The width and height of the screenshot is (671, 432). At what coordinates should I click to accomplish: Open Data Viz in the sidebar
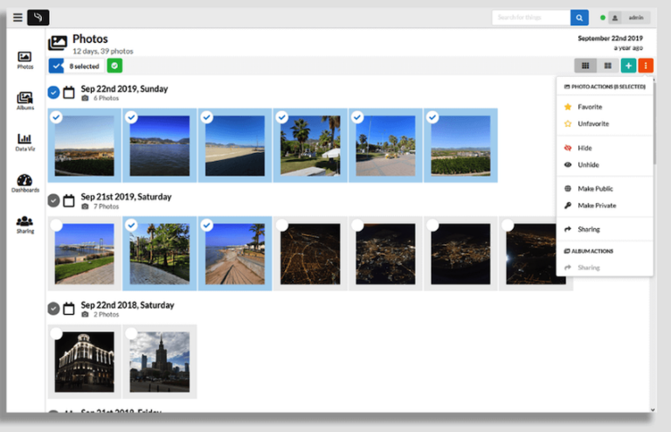click(x=24, y=143)
